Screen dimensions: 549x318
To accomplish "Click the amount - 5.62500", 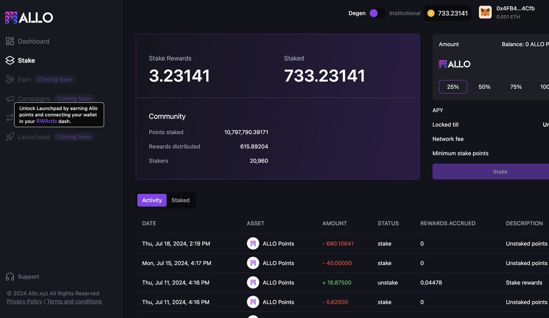I will pyautogui.click(x=335, y=302).
